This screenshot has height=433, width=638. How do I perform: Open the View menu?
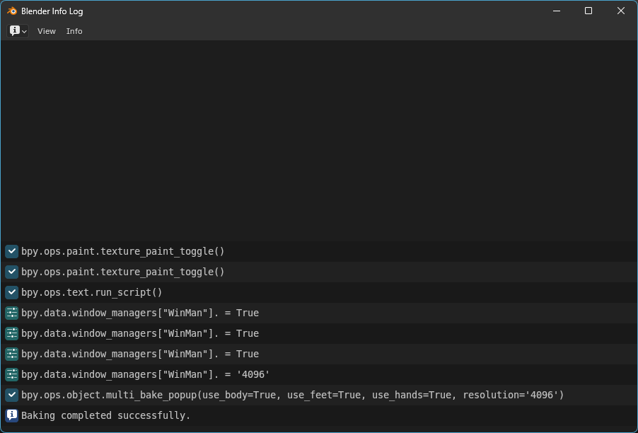[46, 30]
